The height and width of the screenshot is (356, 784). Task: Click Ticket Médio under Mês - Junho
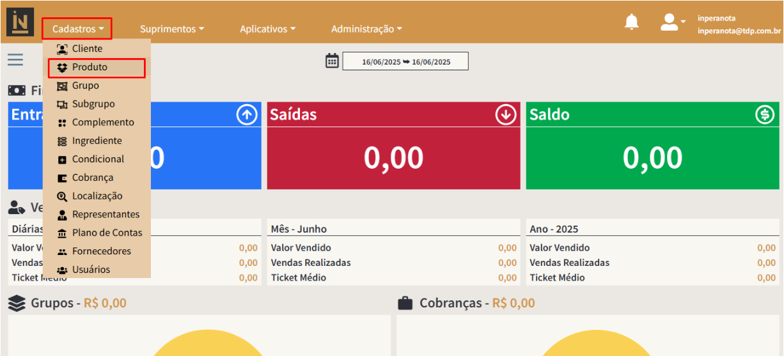pos(299,278)
